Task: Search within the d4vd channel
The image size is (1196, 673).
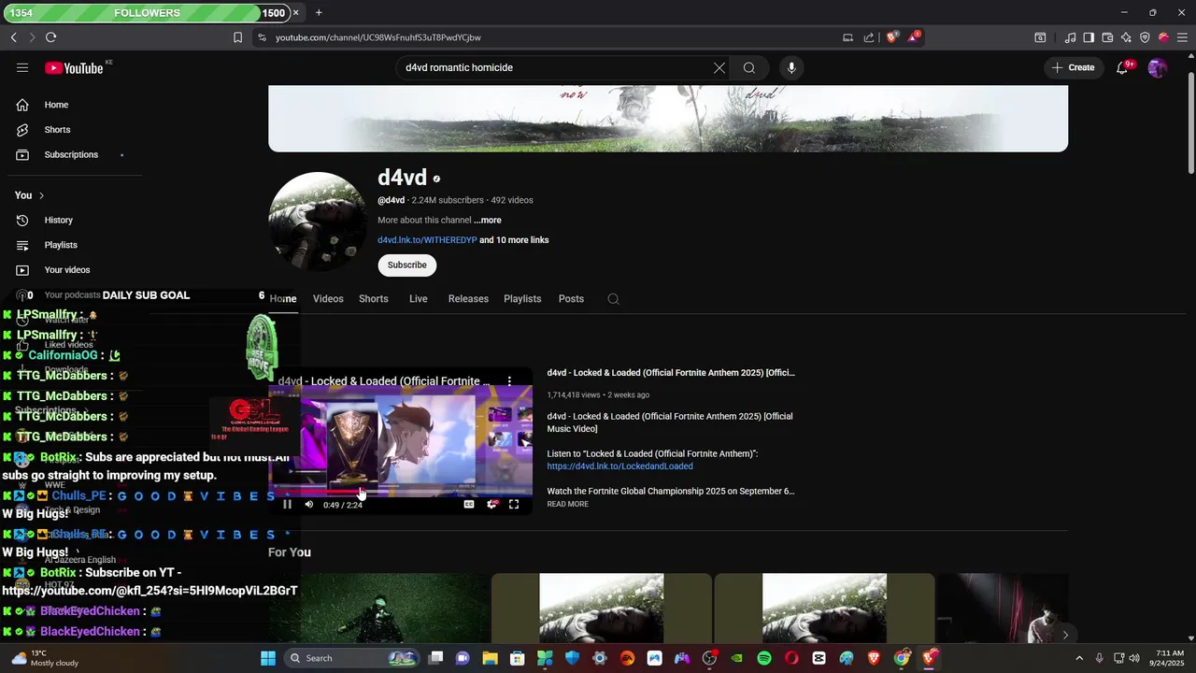Action: [x=613, y=299]
